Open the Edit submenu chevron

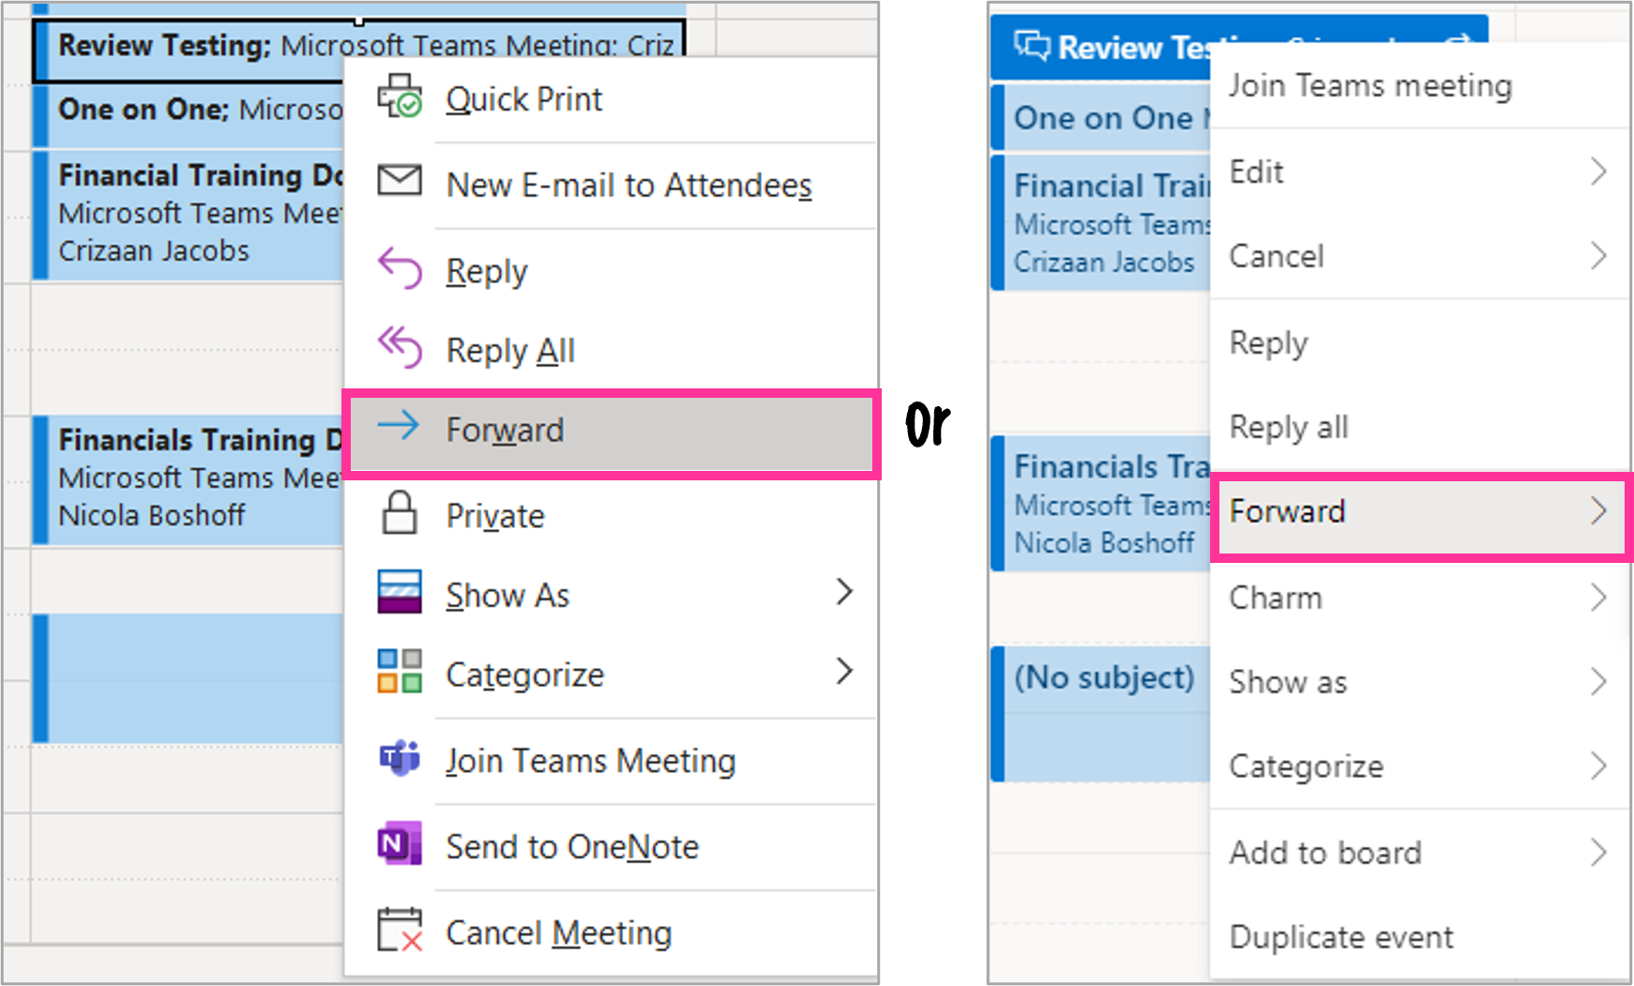[x=1599, y=172]
